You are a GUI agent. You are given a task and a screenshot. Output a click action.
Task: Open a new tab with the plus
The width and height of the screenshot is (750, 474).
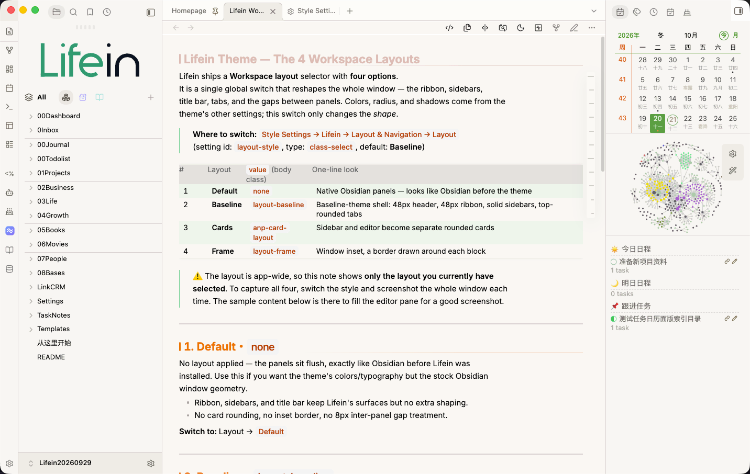point(350,11)
